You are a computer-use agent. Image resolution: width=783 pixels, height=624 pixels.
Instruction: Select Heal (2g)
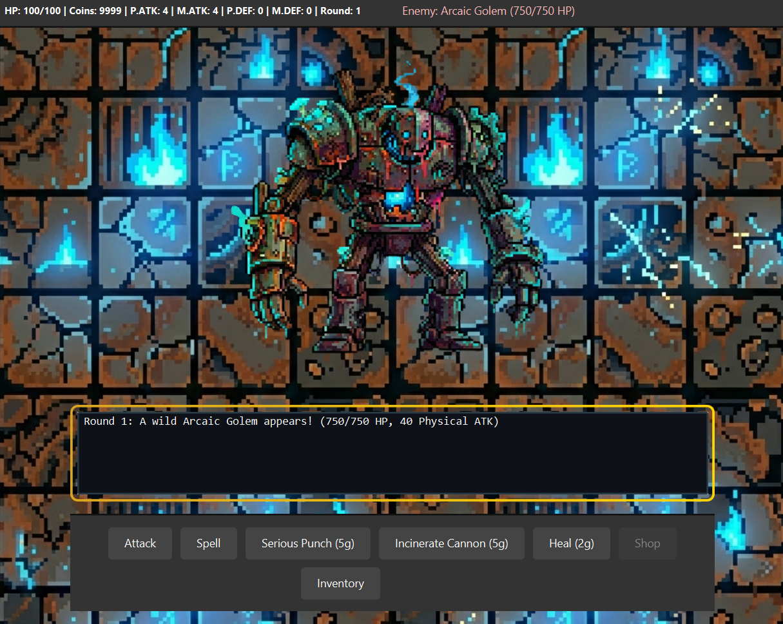click(572, 543)
